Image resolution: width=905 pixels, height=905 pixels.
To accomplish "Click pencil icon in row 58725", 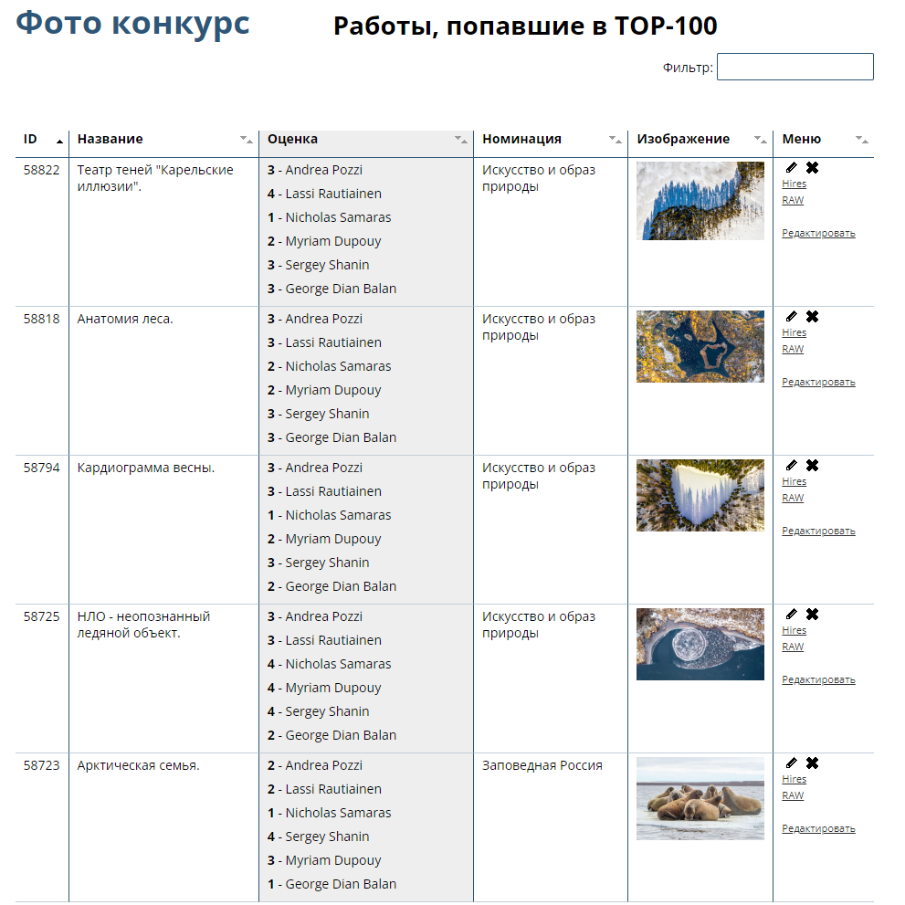I will 791,614.
